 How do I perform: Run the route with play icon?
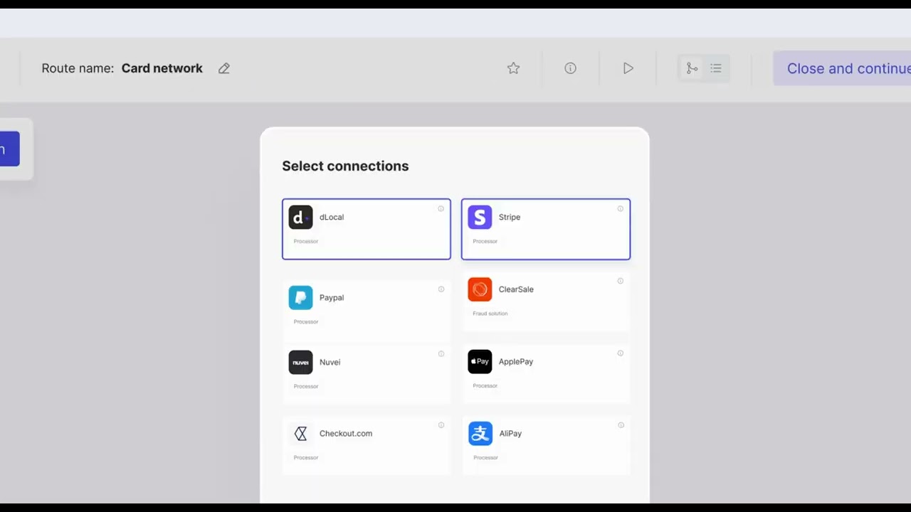coord(628,68)
